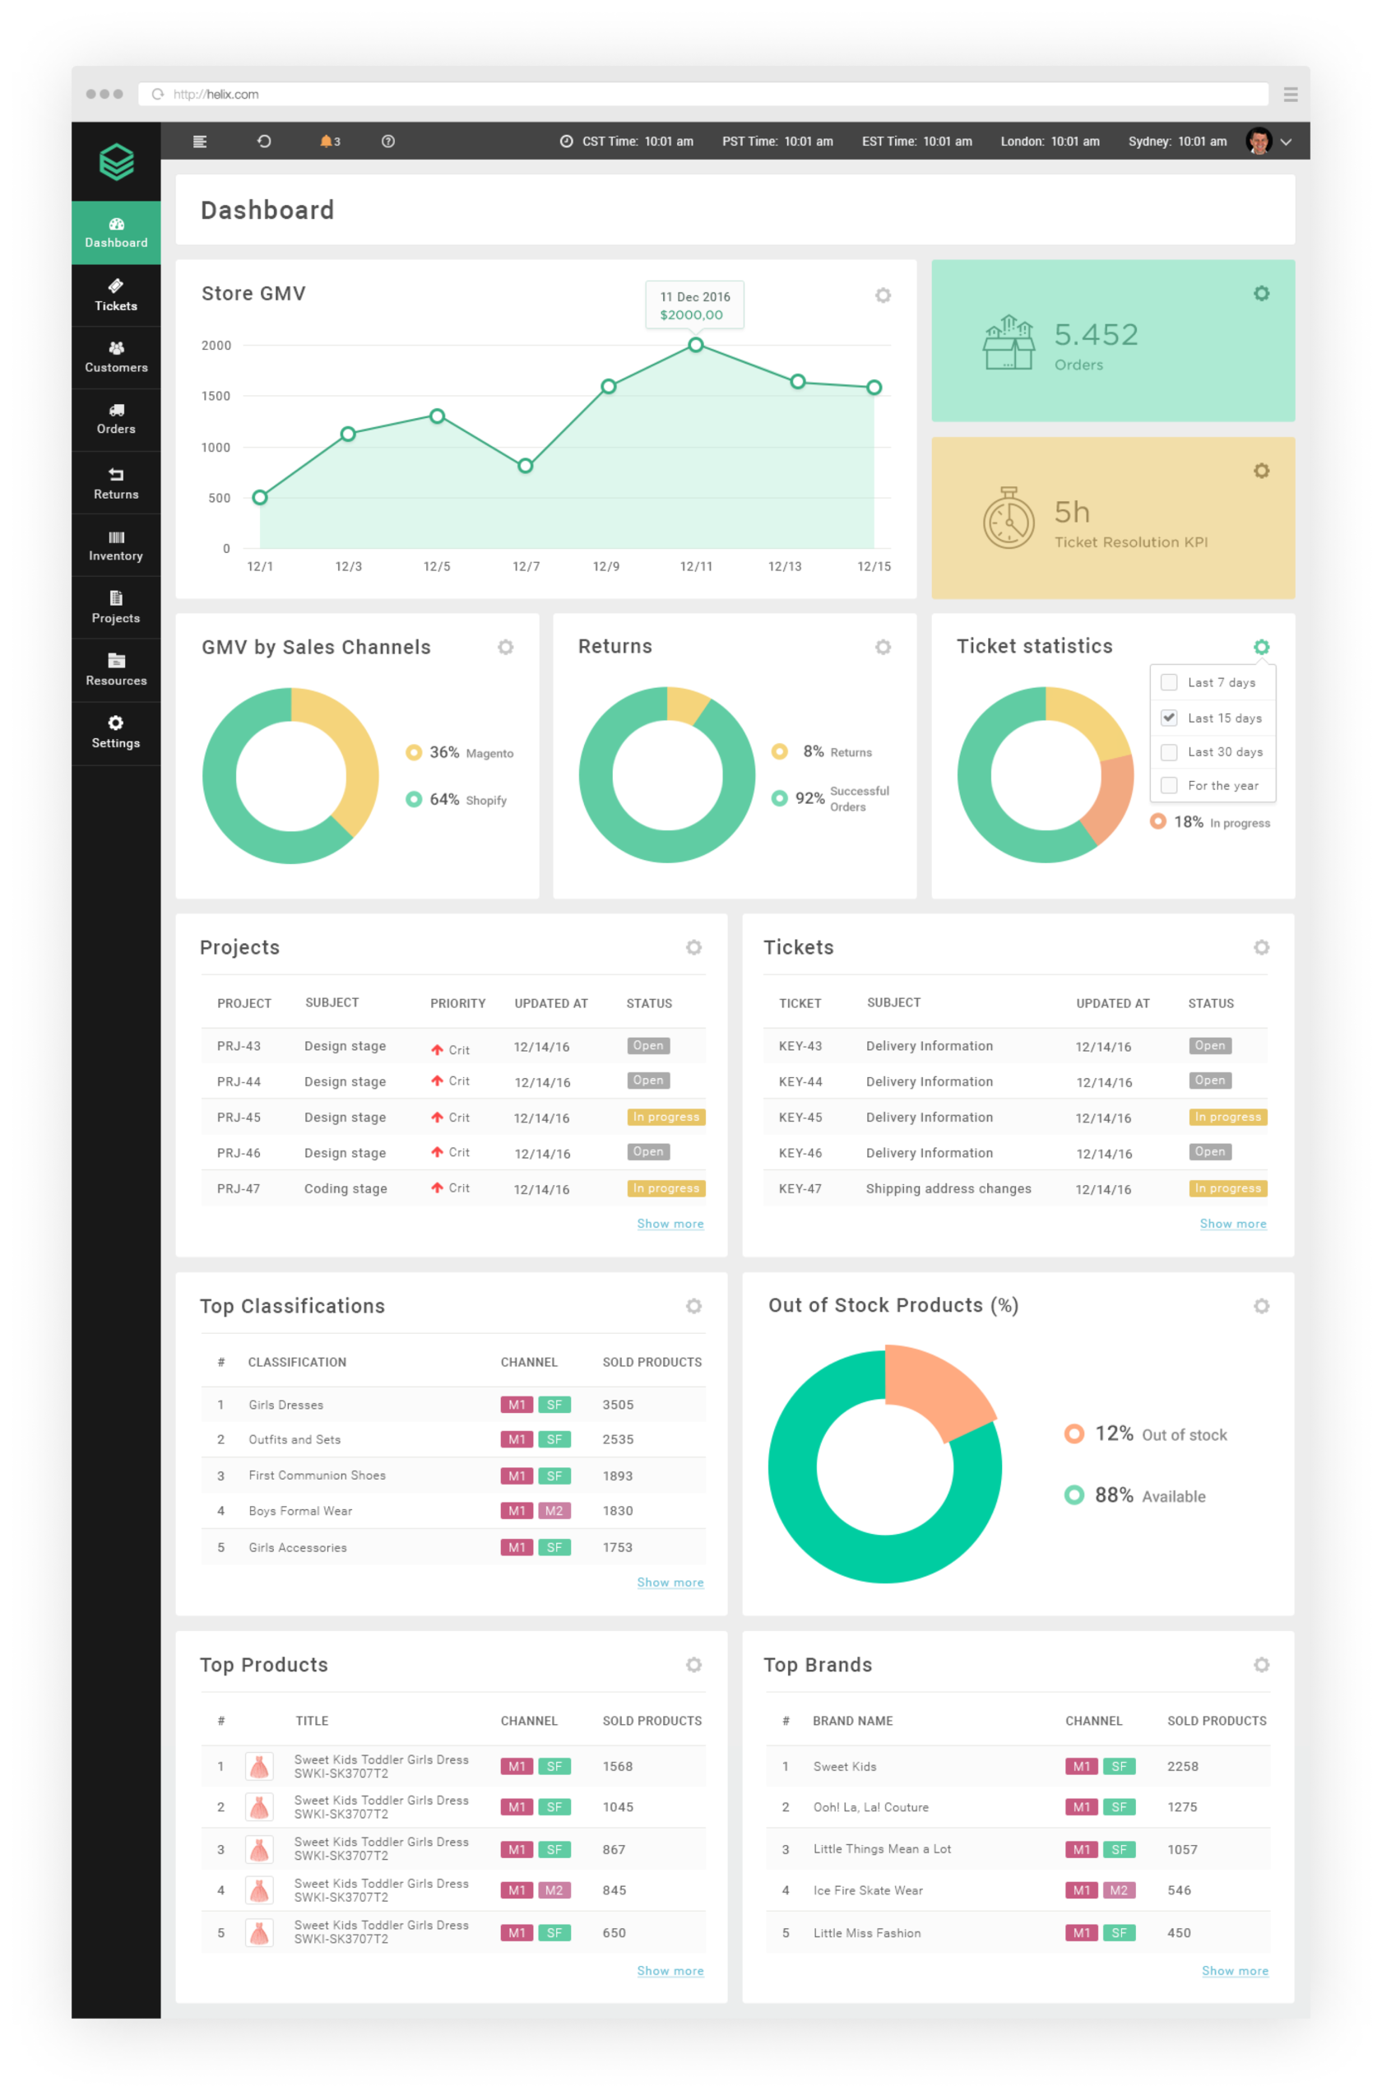
Task: Click the refresh icon in the top bar
Action: click(263, 141)
